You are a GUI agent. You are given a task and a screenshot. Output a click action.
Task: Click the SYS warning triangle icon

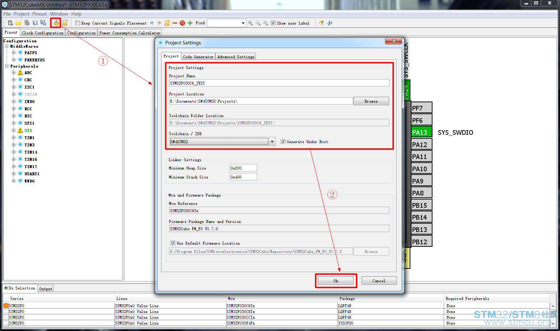click(x=20, y=130)
